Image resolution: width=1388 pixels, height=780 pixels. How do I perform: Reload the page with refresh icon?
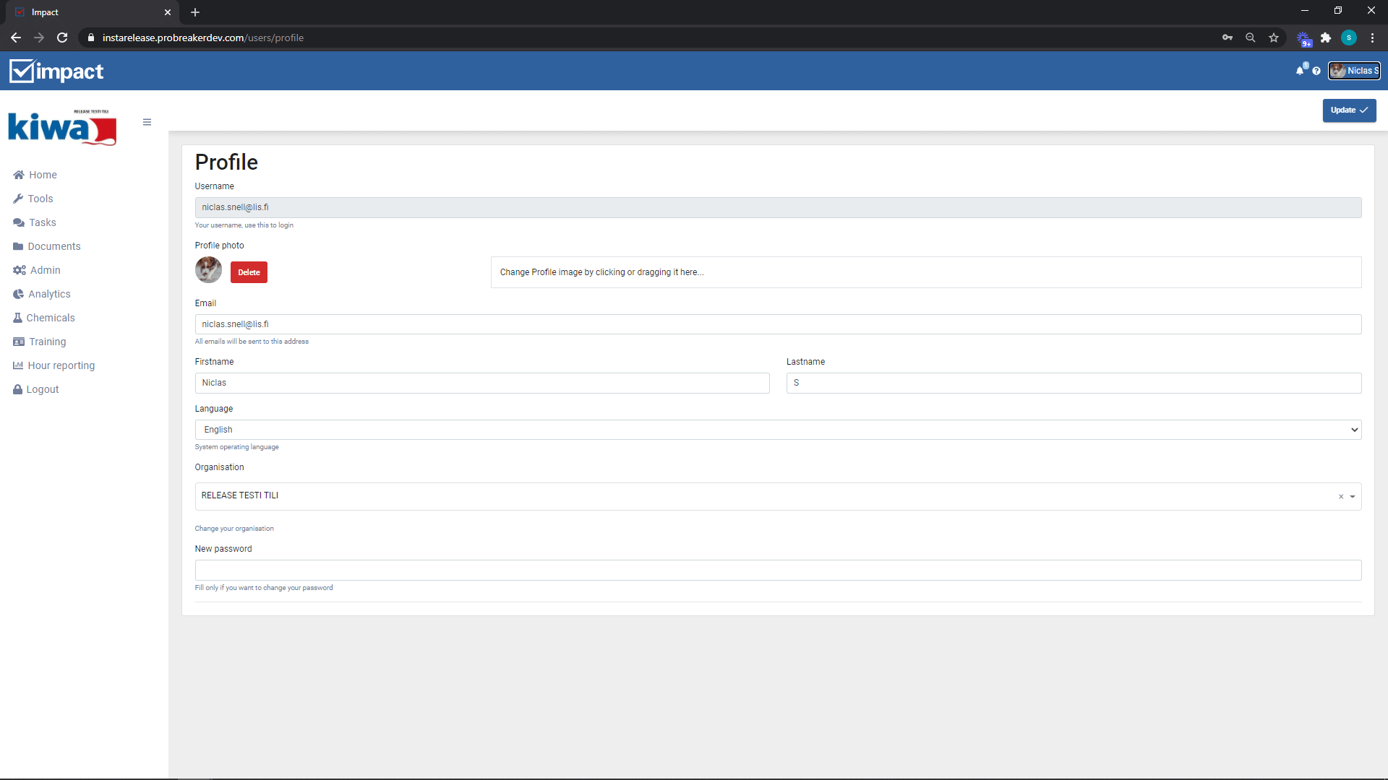coord(62,38)
